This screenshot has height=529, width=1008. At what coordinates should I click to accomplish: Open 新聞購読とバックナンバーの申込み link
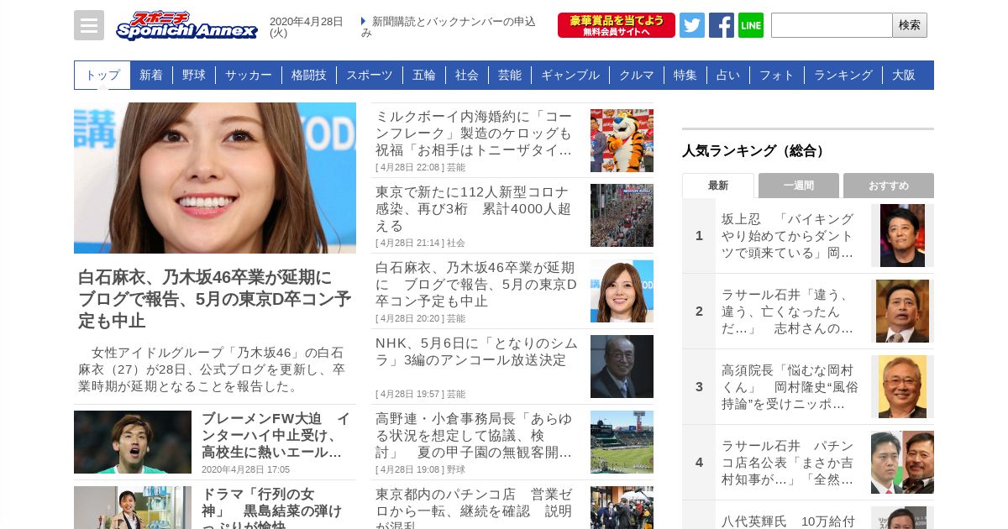[x=449, y=27]
